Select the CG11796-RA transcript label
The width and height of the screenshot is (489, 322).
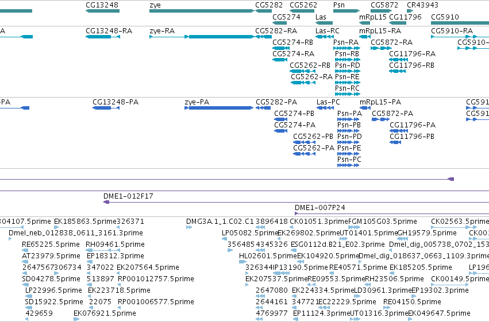(x=412, y=54)
